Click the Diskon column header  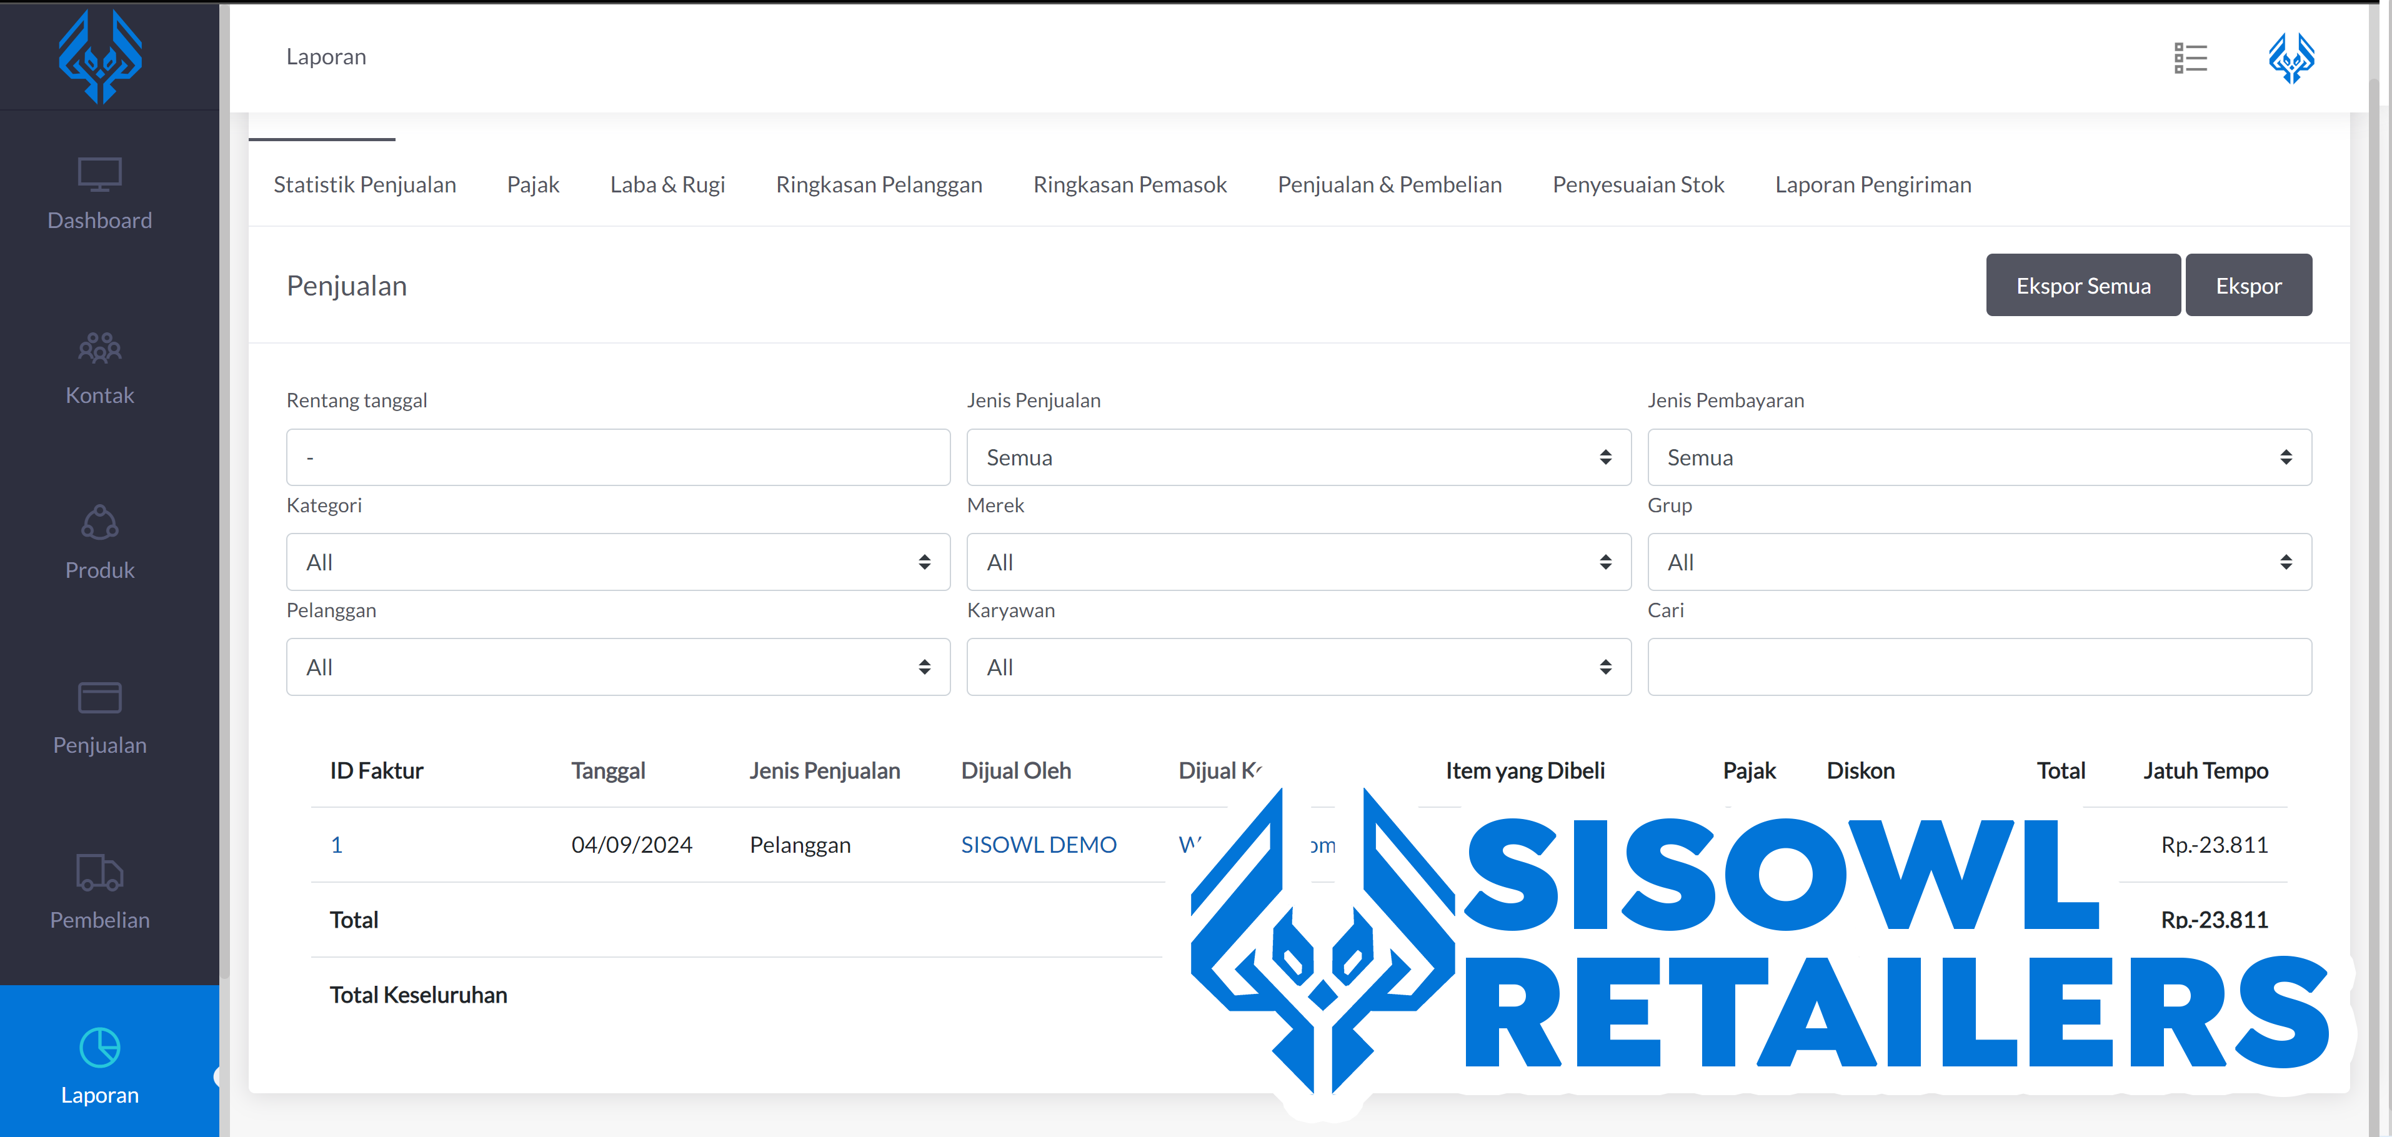[x=1861, y=770]
